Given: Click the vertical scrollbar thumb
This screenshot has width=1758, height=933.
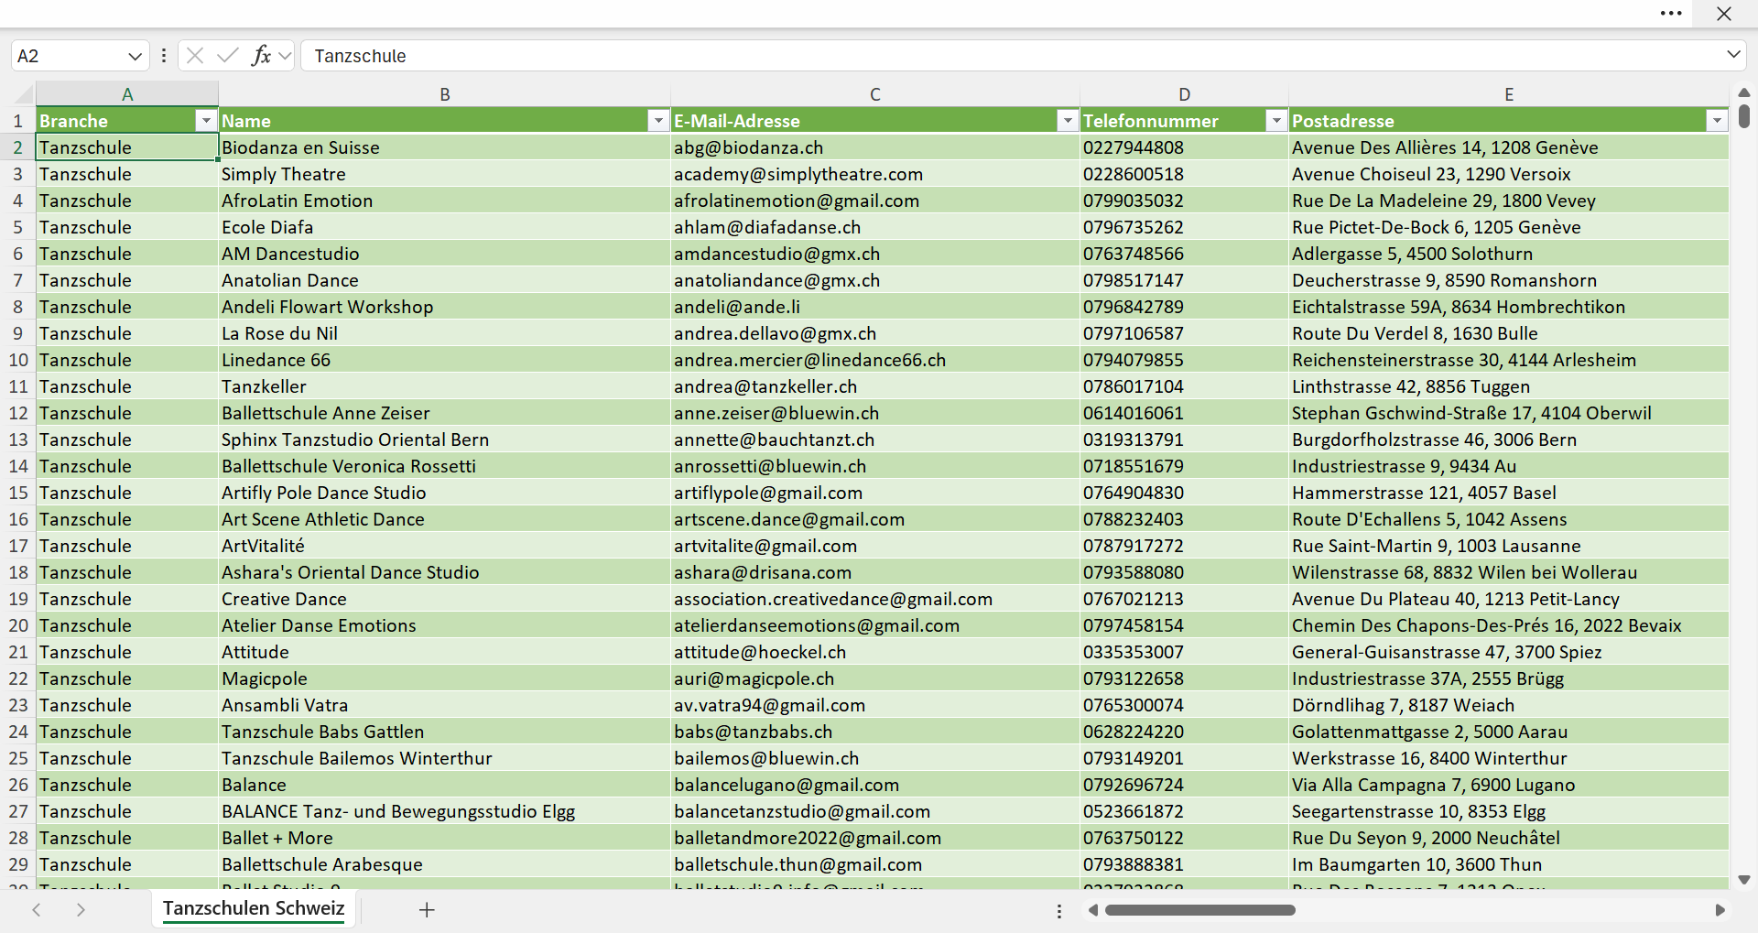Looking at the screenshot, I should tap(1743, 116).
